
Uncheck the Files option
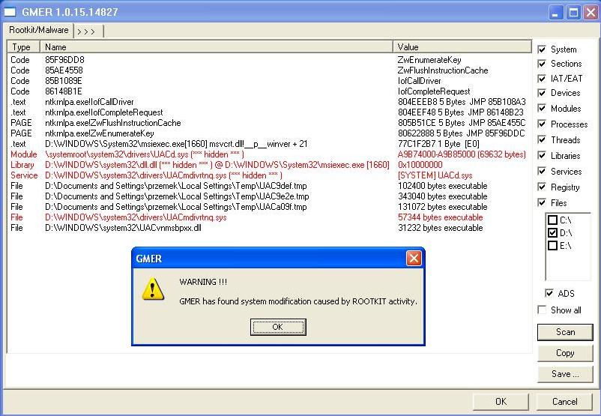(x=542, y=203)
